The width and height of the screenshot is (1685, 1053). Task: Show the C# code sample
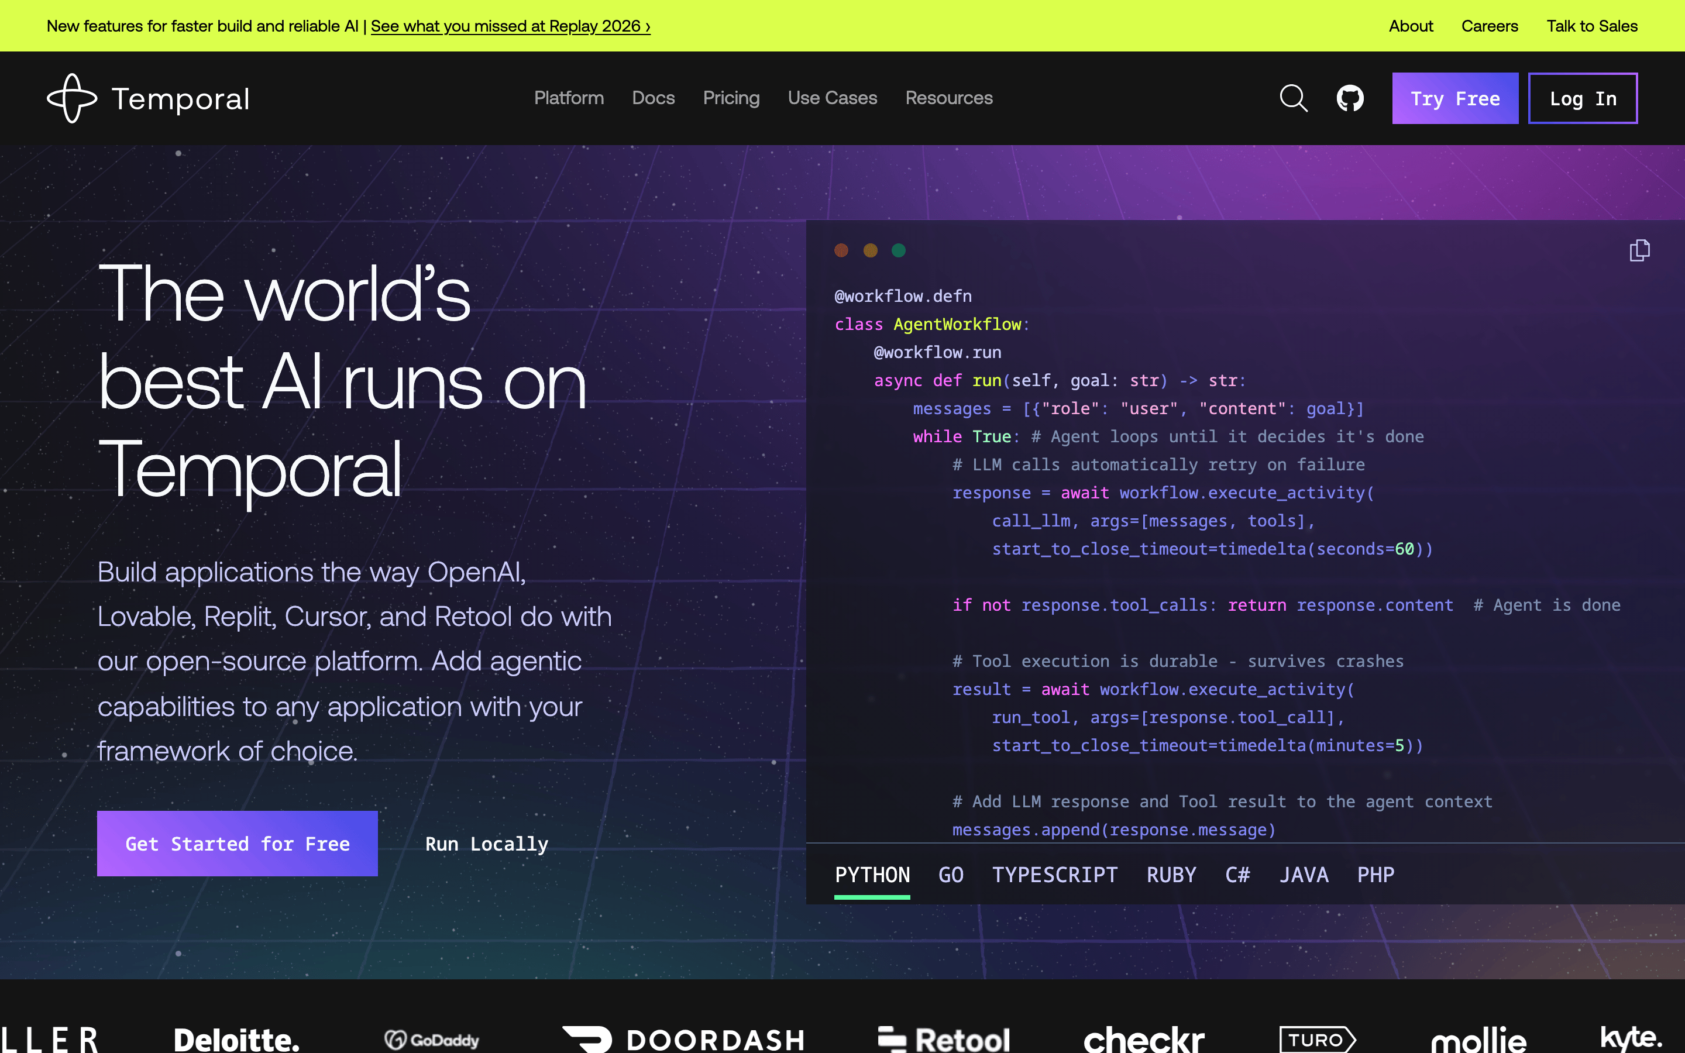1237,875
